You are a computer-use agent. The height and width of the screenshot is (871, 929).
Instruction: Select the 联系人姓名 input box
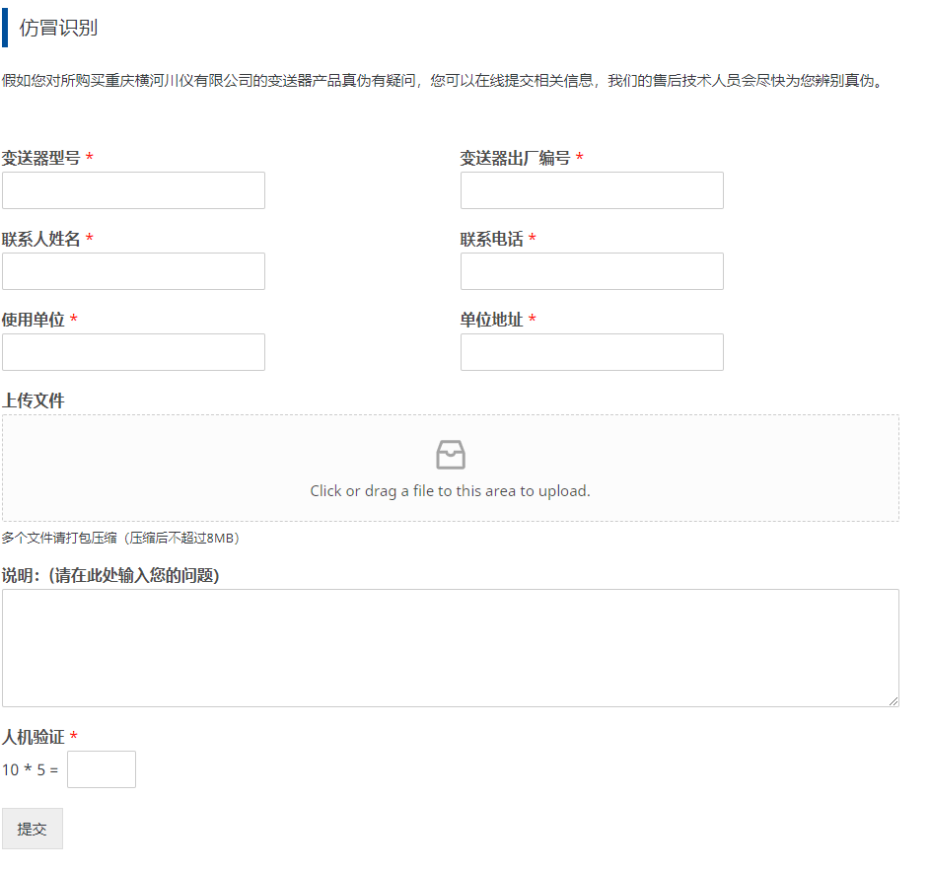pyautogui.click(x=133, y=271)
